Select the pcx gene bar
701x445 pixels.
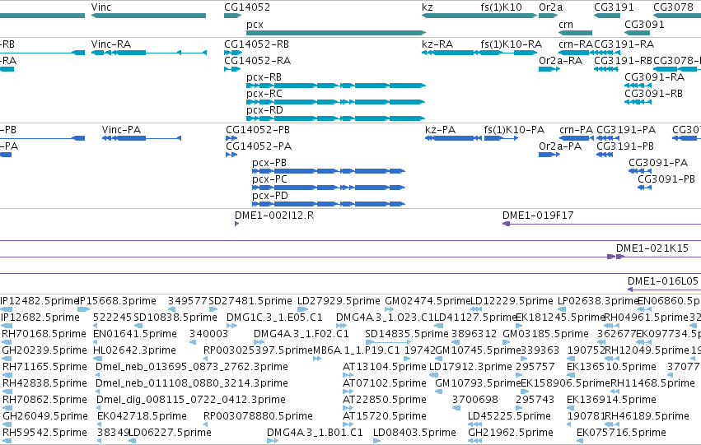click(x=336, y=33)
